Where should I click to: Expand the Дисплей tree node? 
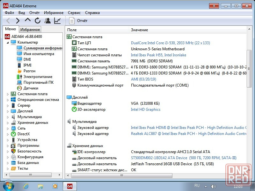(x=8, y=111)
